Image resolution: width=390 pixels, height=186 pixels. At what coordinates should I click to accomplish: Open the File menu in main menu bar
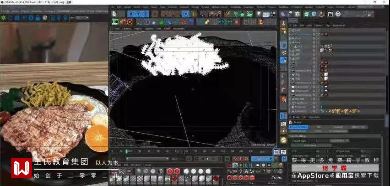(x=113, y=7)
